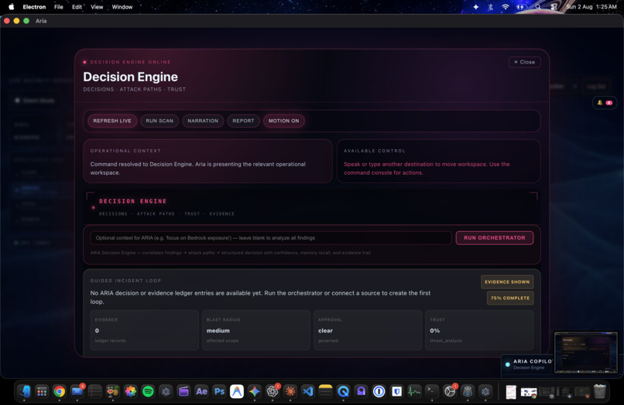Click the Wi-Fi status icon
The height and width of the screenshot is (405, 624).
click(506, 7)
